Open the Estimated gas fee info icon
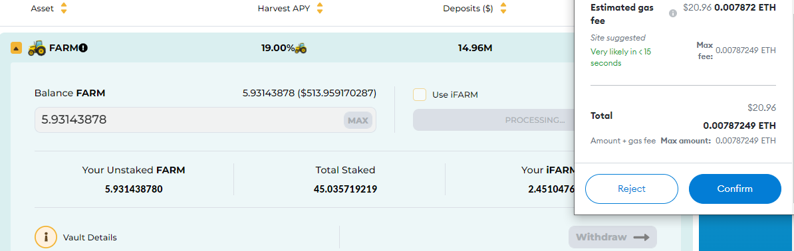The width and height of the screenshot is (794, 251). (673, 14)
